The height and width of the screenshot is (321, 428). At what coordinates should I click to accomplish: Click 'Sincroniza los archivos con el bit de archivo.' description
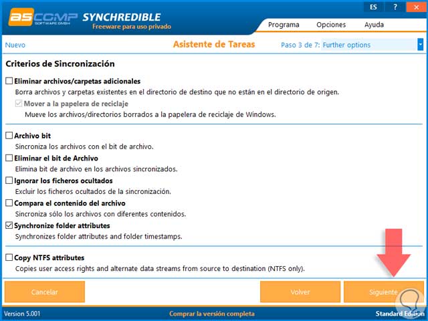point(84,146)
